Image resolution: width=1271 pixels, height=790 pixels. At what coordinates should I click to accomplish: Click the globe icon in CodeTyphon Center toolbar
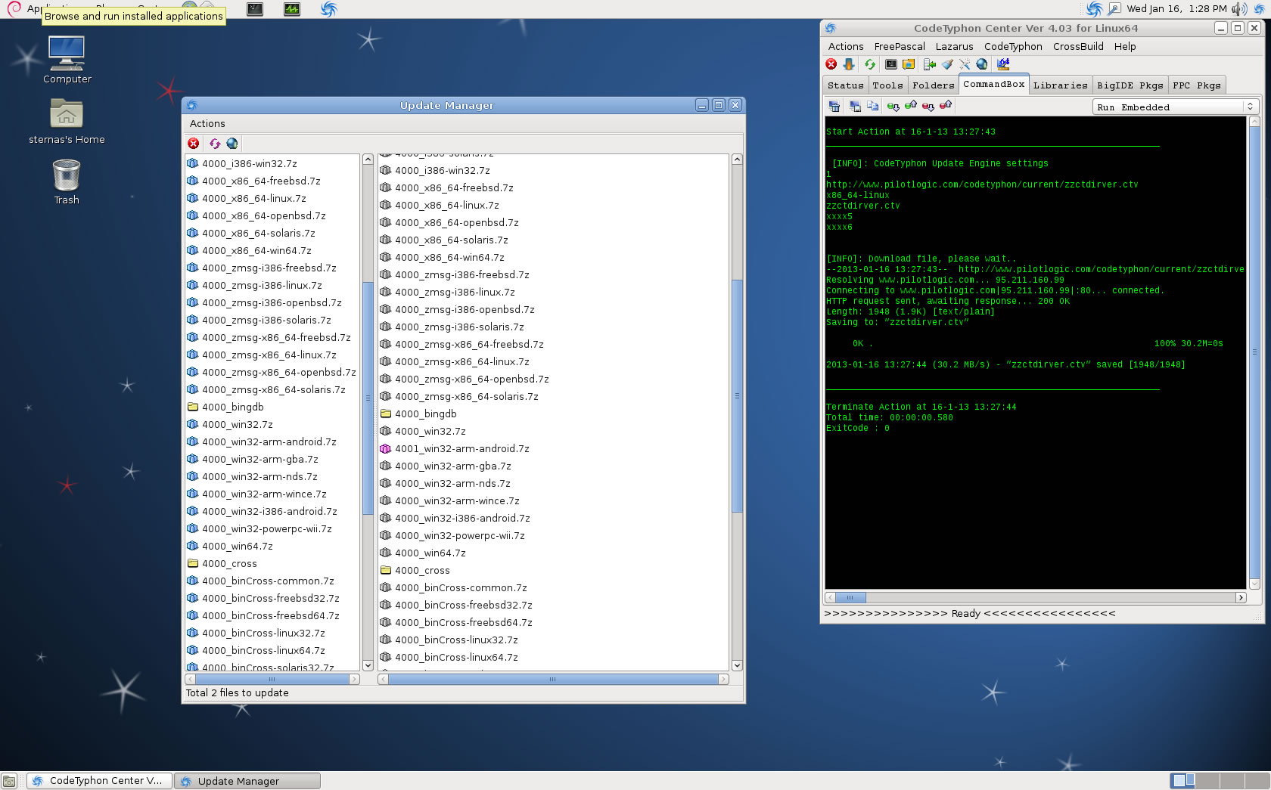pos(982,64)
